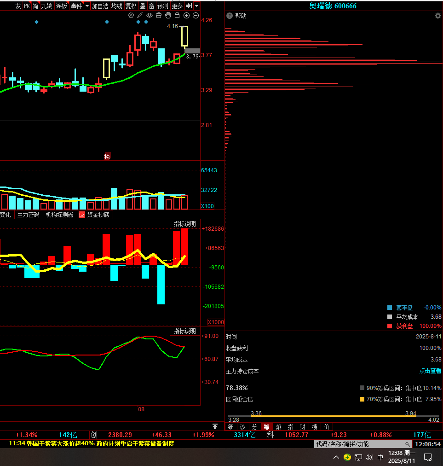
Task: Open chart settings gear above candlesticks
Action: (131, 16)
